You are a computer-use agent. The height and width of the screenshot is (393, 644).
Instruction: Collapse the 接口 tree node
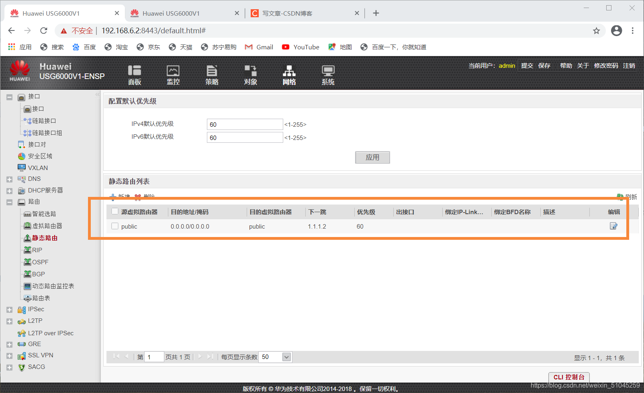click(x=9, y=97)
